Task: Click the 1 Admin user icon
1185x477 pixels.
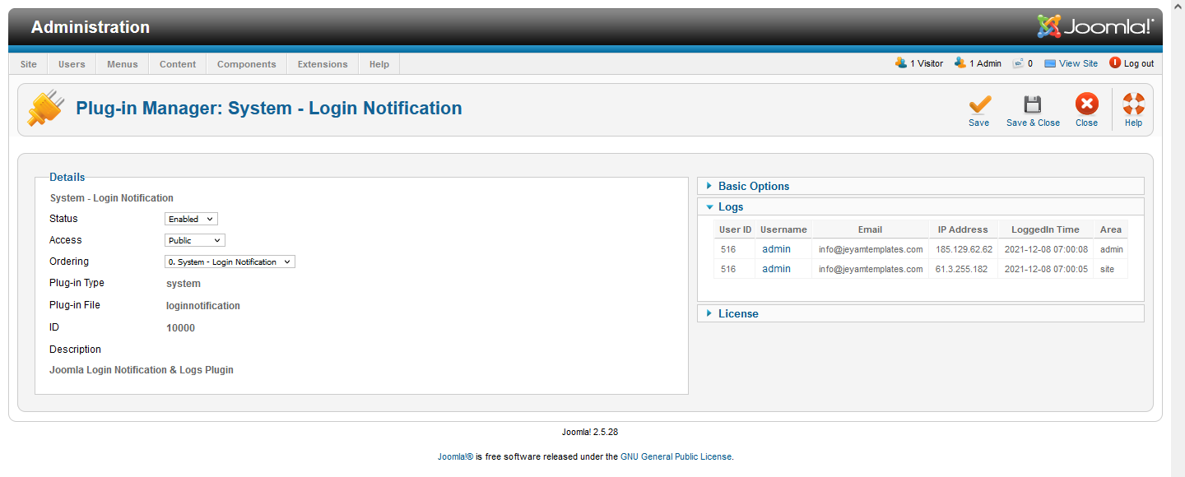Action: tap(960, 63)
